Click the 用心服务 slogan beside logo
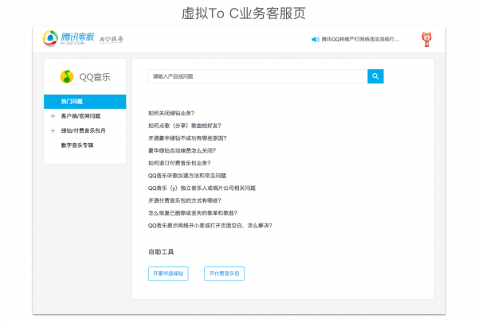The width and height of the screenshot is (478, 322). pyautogui.click(x=112, y=39)
